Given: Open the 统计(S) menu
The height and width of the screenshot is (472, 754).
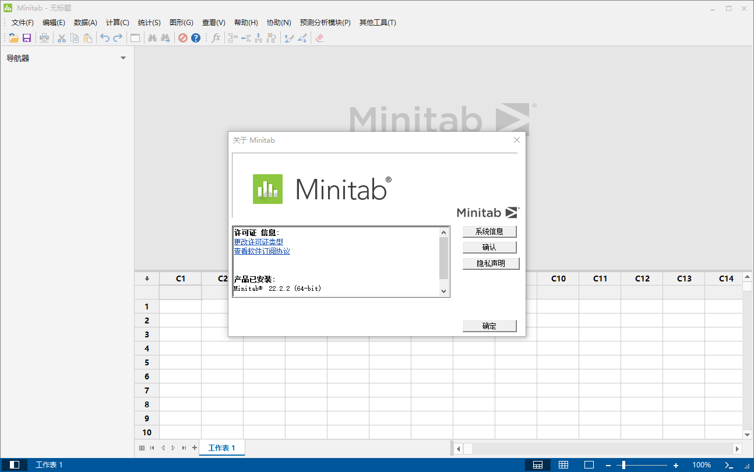Looking at the screenshot, I should pos(149,23).
